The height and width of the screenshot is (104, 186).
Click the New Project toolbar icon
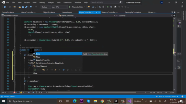(x=15, y=7)
